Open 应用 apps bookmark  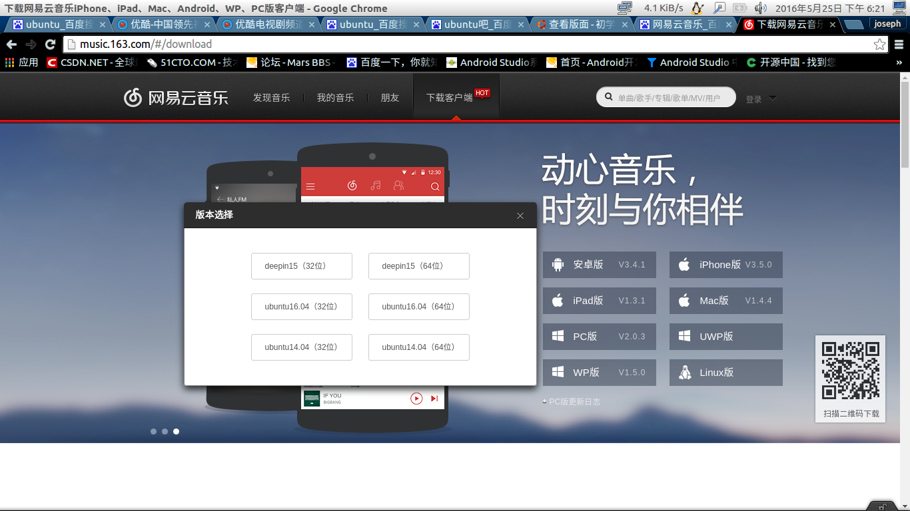click(x=22, y=63)
